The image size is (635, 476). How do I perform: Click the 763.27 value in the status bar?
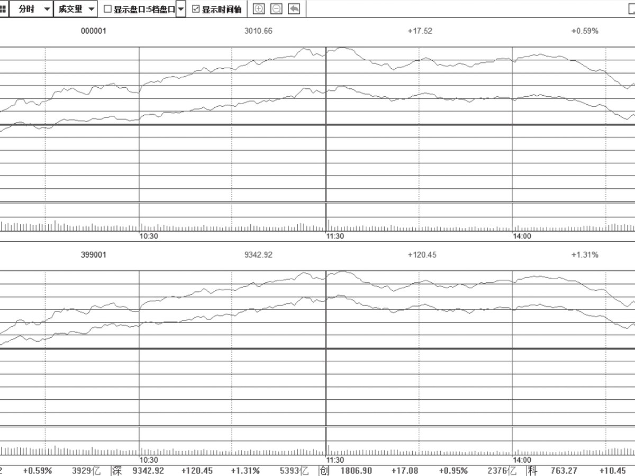click(x=564, y=471)
